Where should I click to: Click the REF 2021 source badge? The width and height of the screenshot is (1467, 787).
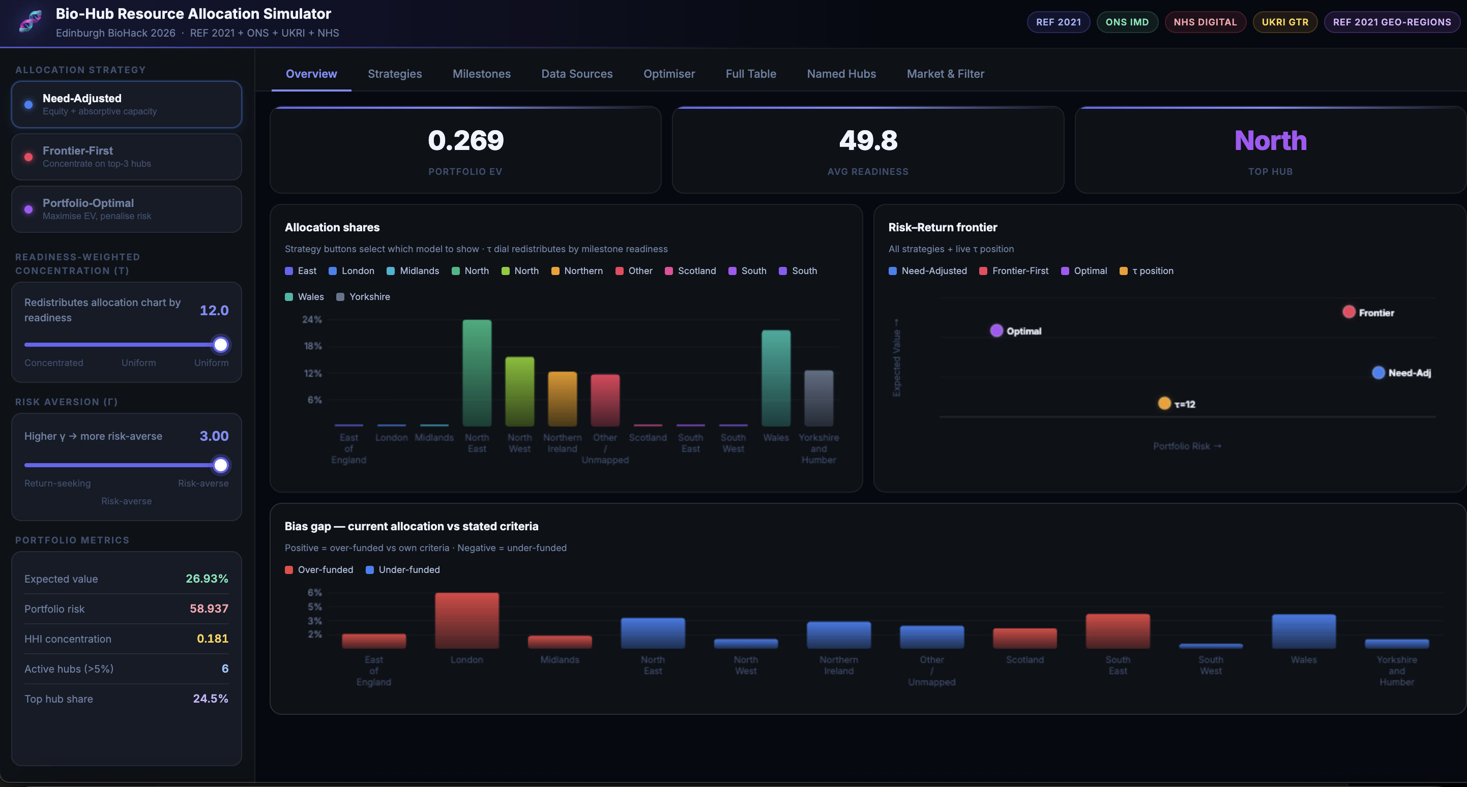pyautogui.click(x=1058, y=22)
